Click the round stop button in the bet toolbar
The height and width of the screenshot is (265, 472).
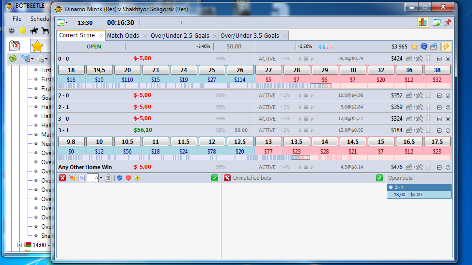point(109,178)
